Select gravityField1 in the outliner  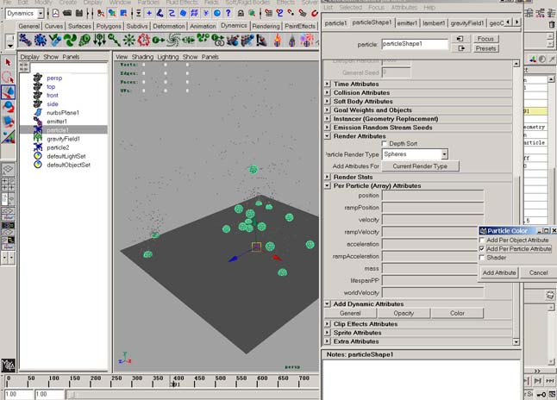pos(63,139)
